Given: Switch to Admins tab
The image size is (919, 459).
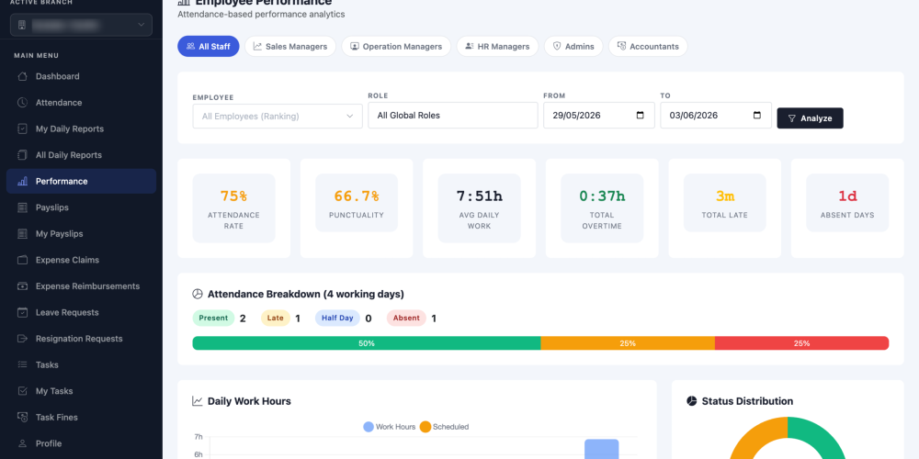Looking at the screenshot, I should click(573, 46).
